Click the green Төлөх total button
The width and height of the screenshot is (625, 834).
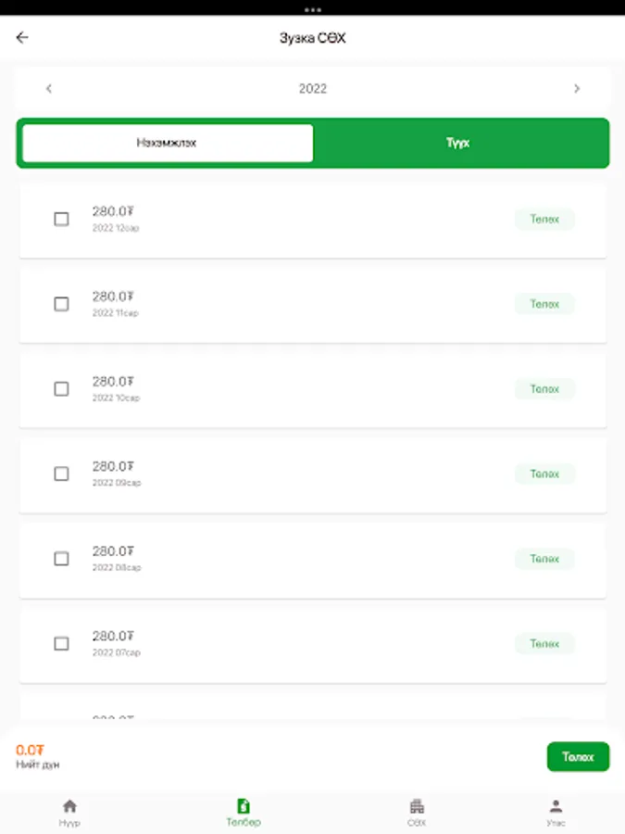click(578, 756)
